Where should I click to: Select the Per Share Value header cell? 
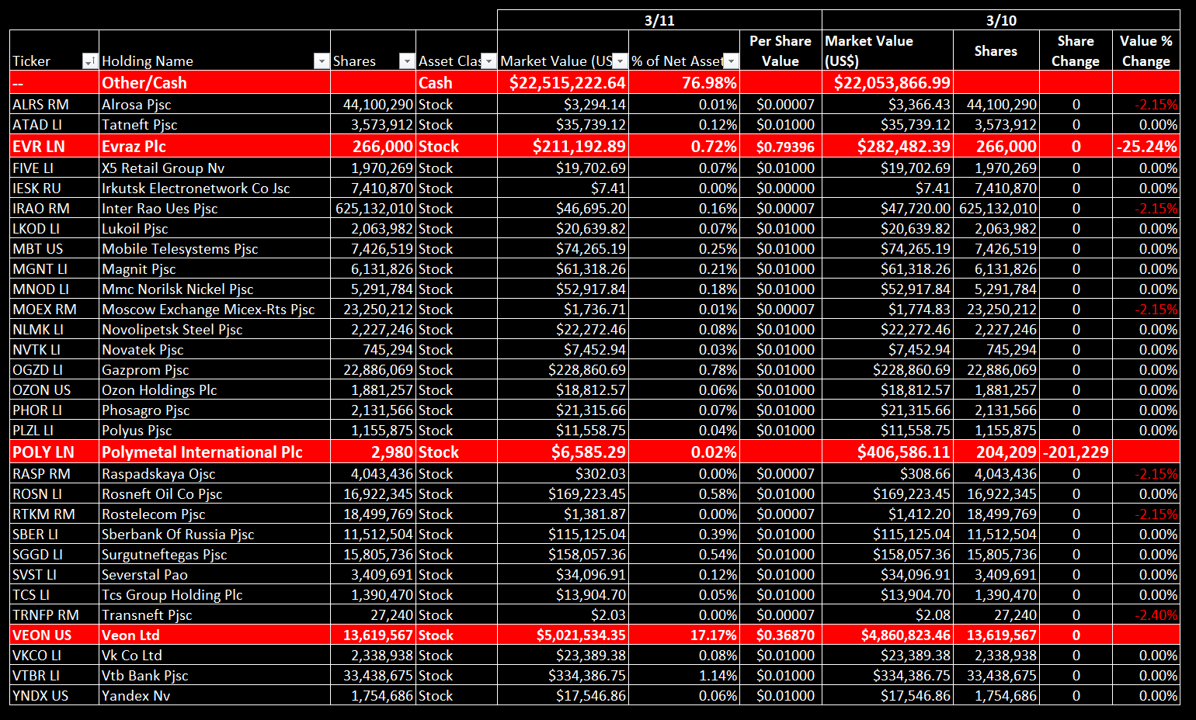781,50
